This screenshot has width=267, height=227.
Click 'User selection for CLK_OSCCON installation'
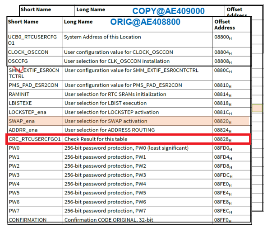click(x=117, y=61)
